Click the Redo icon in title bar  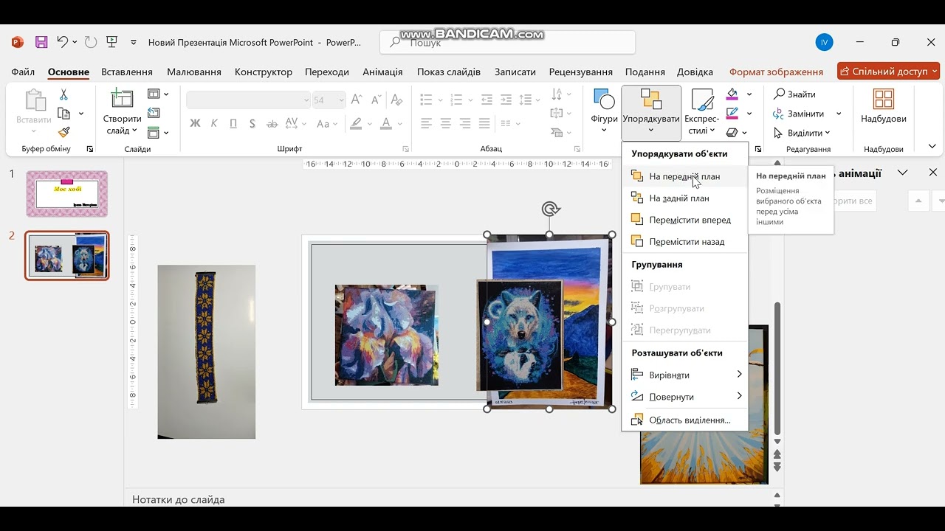91,42
